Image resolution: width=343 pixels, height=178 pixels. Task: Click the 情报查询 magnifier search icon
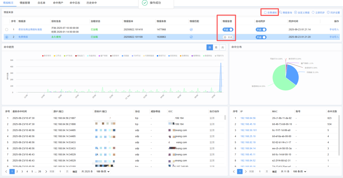(280, 12)
